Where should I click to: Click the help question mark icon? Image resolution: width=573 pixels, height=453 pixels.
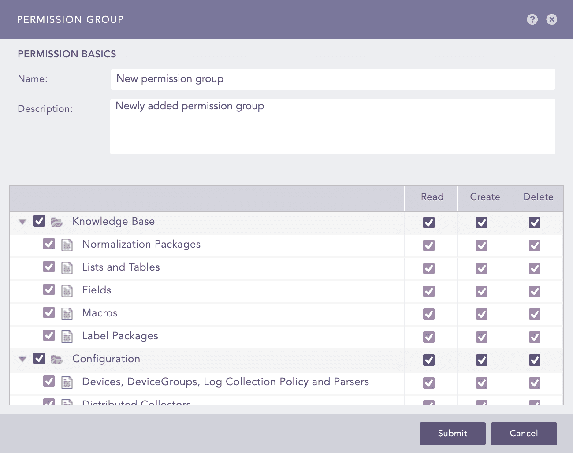532,19
